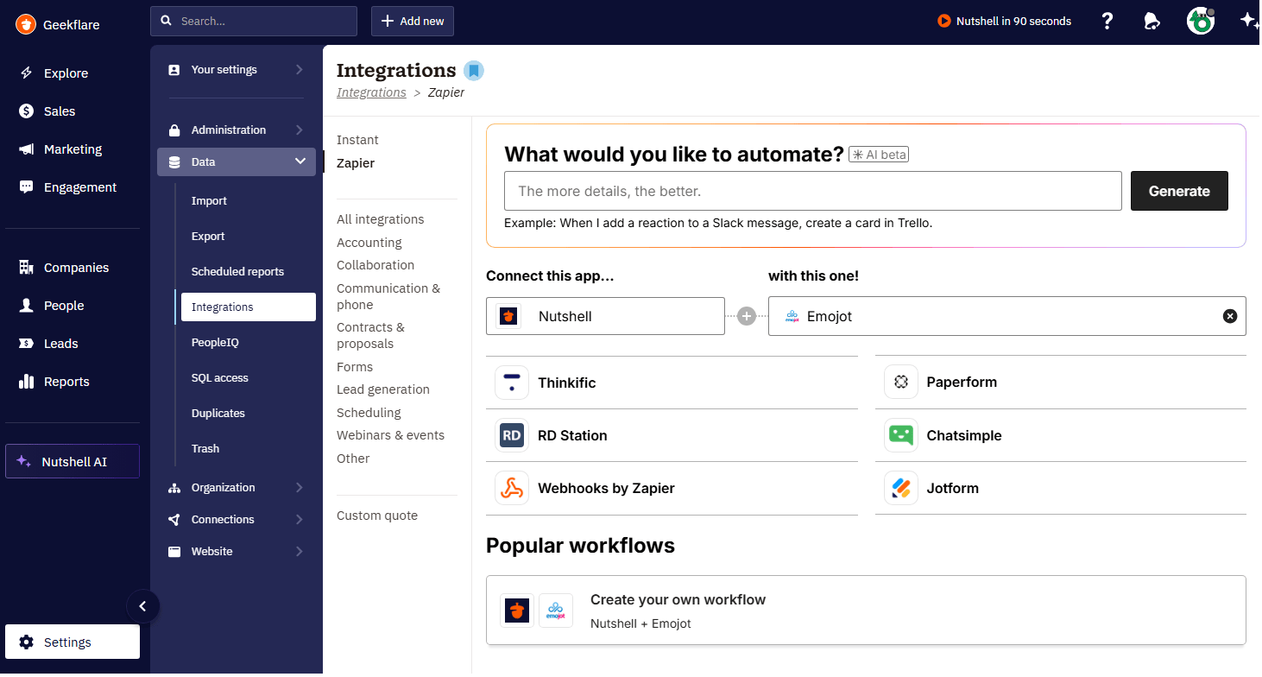The image size is (1262, 677).
Task: Click the Settings gear icon
Action: [27, 642]
